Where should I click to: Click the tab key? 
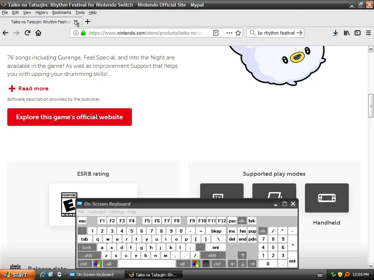84,239
